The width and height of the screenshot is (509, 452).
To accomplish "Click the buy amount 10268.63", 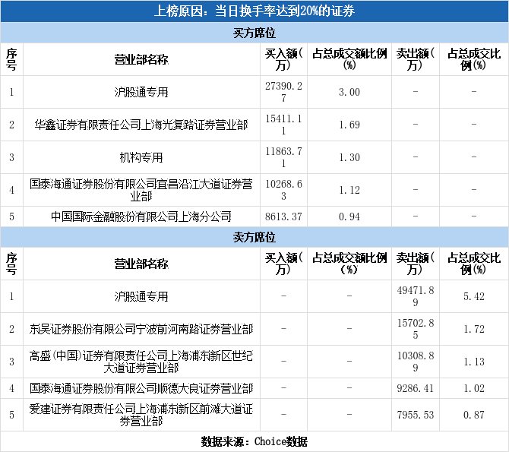I will 283,190.
